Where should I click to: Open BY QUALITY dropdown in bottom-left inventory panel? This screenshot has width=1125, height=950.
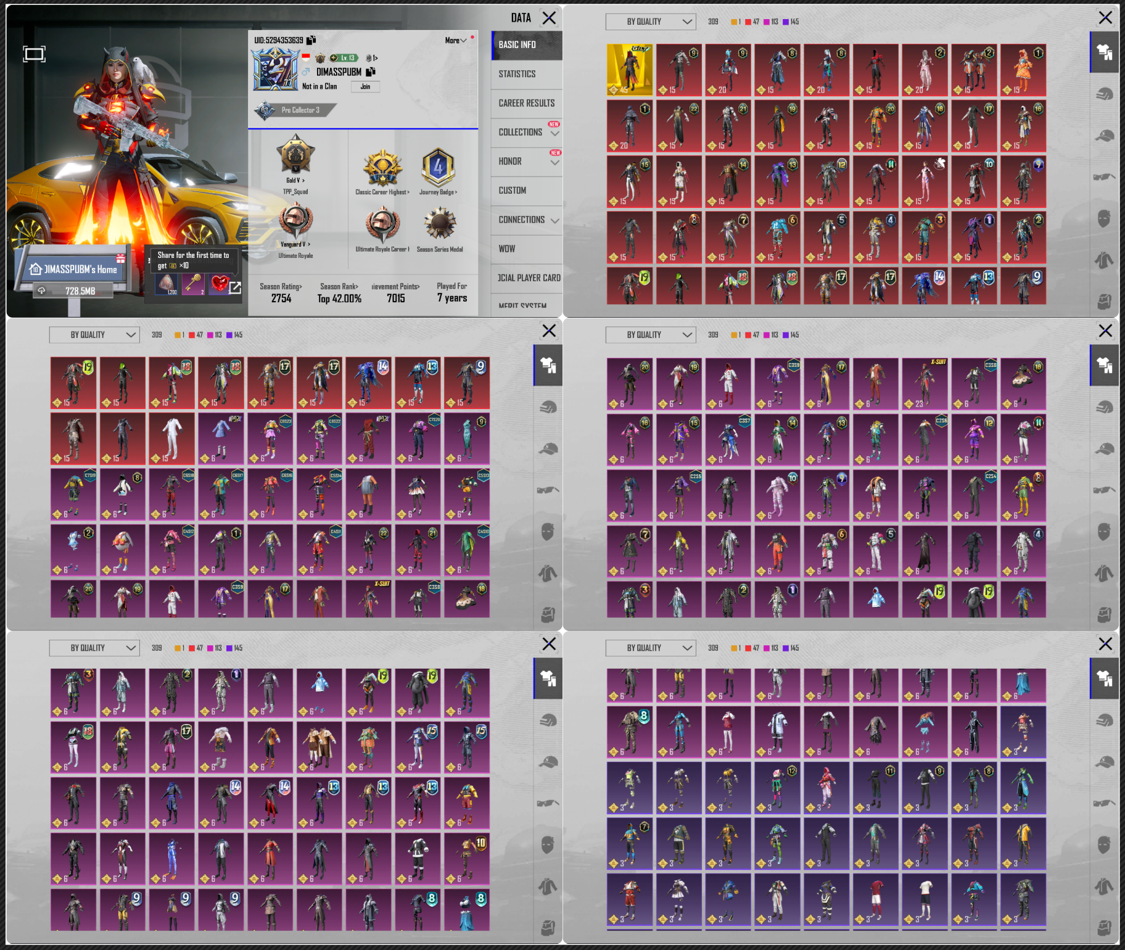click(x=94, y=648)
